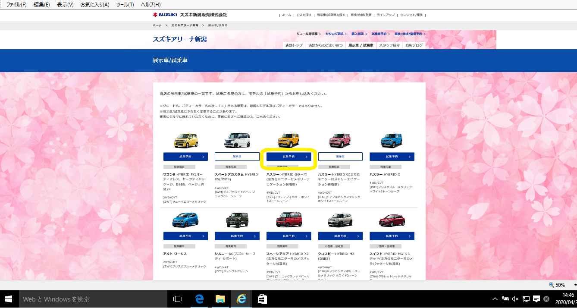This screenshot has height=308, width=577.
Task: Click 試乗予約 button for アルト ワークス
Action: tap(185, 236)
